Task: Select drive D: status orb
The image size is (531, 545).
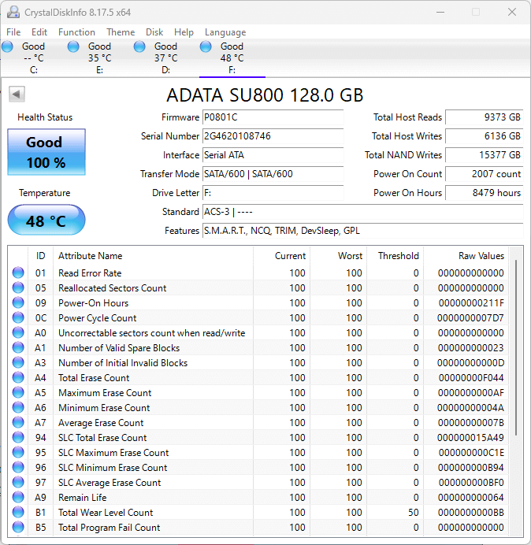Action: (x=139, y=46)
